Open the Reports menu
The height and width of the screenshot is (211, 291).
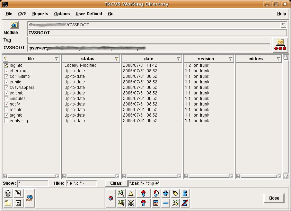click(x=40, y=14)
